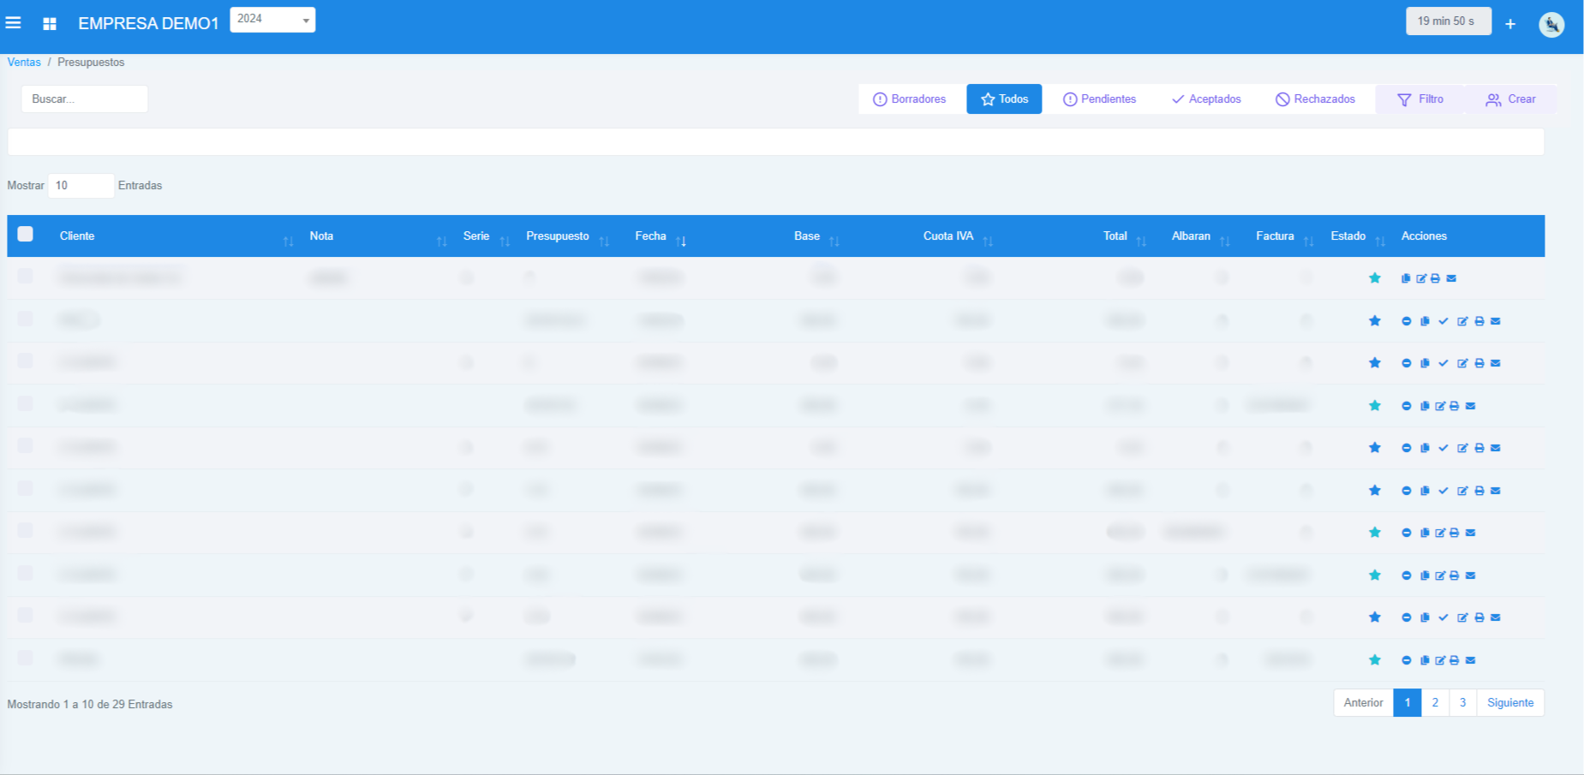Screen dimensions: 1584x775
Task: Click the email envelope icon in the first row
Action: pyautogui.click(x=1451, y=278)
